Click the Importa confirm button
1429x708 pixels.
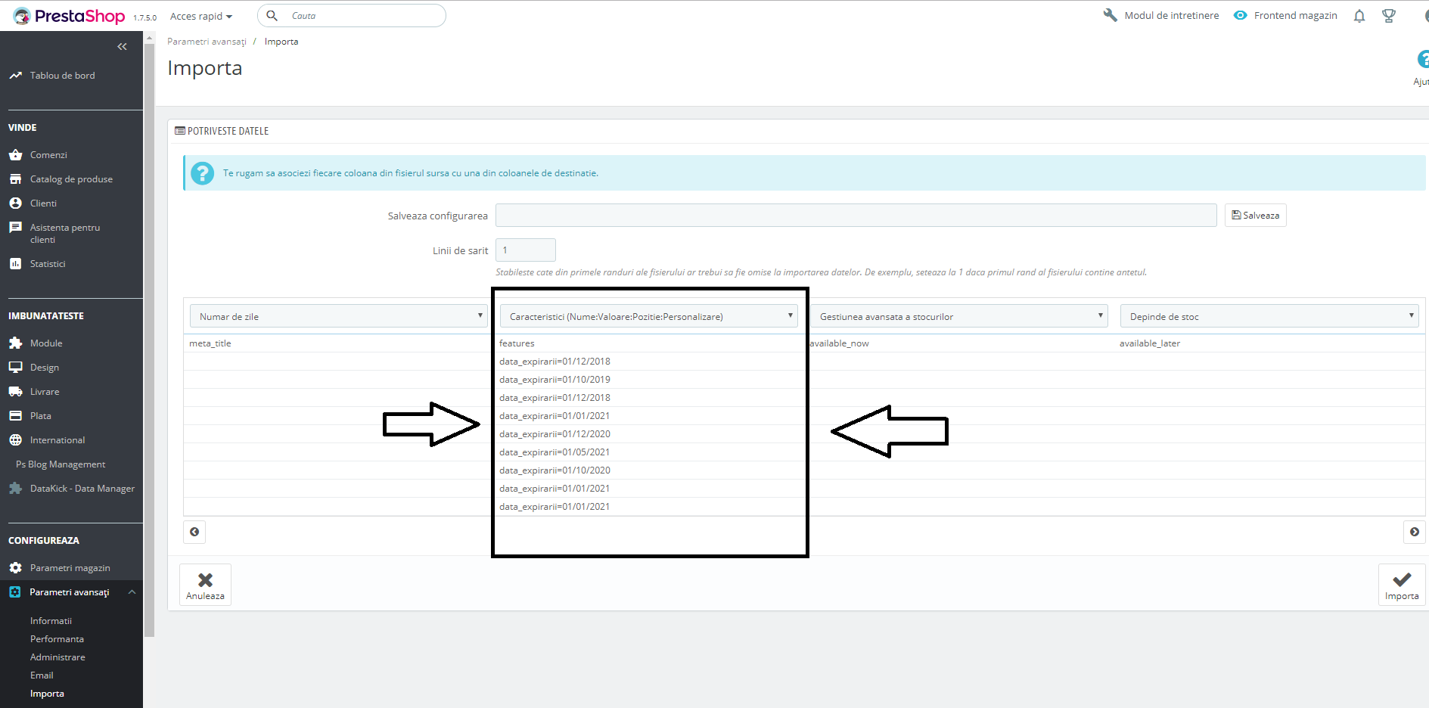[1401, 585]
